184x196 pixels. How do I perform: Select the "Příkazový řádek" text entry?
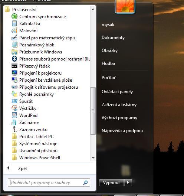point(34,66)
